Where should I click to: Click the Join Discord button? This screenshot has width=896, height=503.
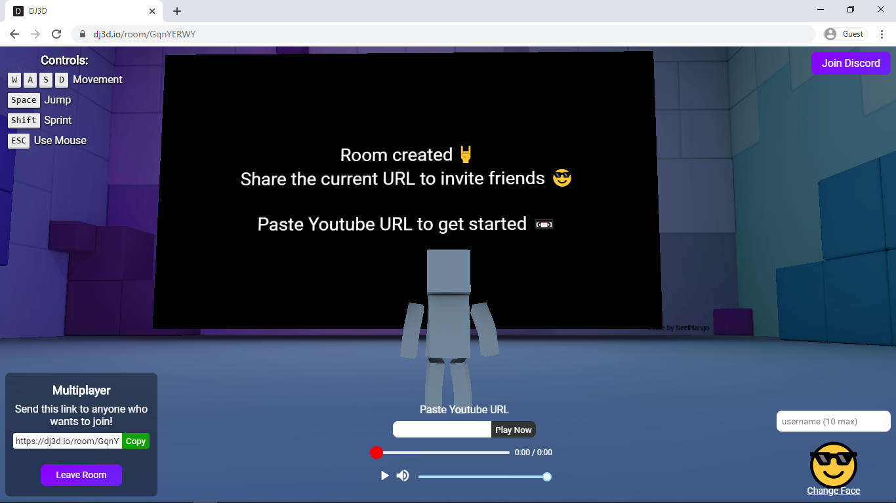(851, 63)
